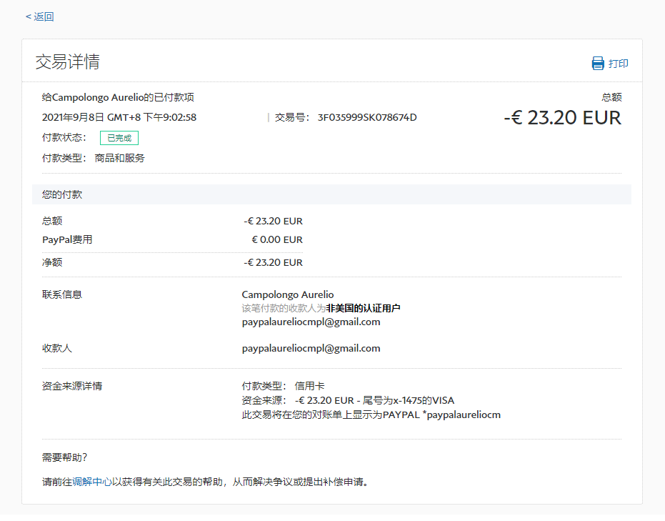The image size is (665, 521).
Task: Click the 商品和服务 payment type value
Action: 120,158
